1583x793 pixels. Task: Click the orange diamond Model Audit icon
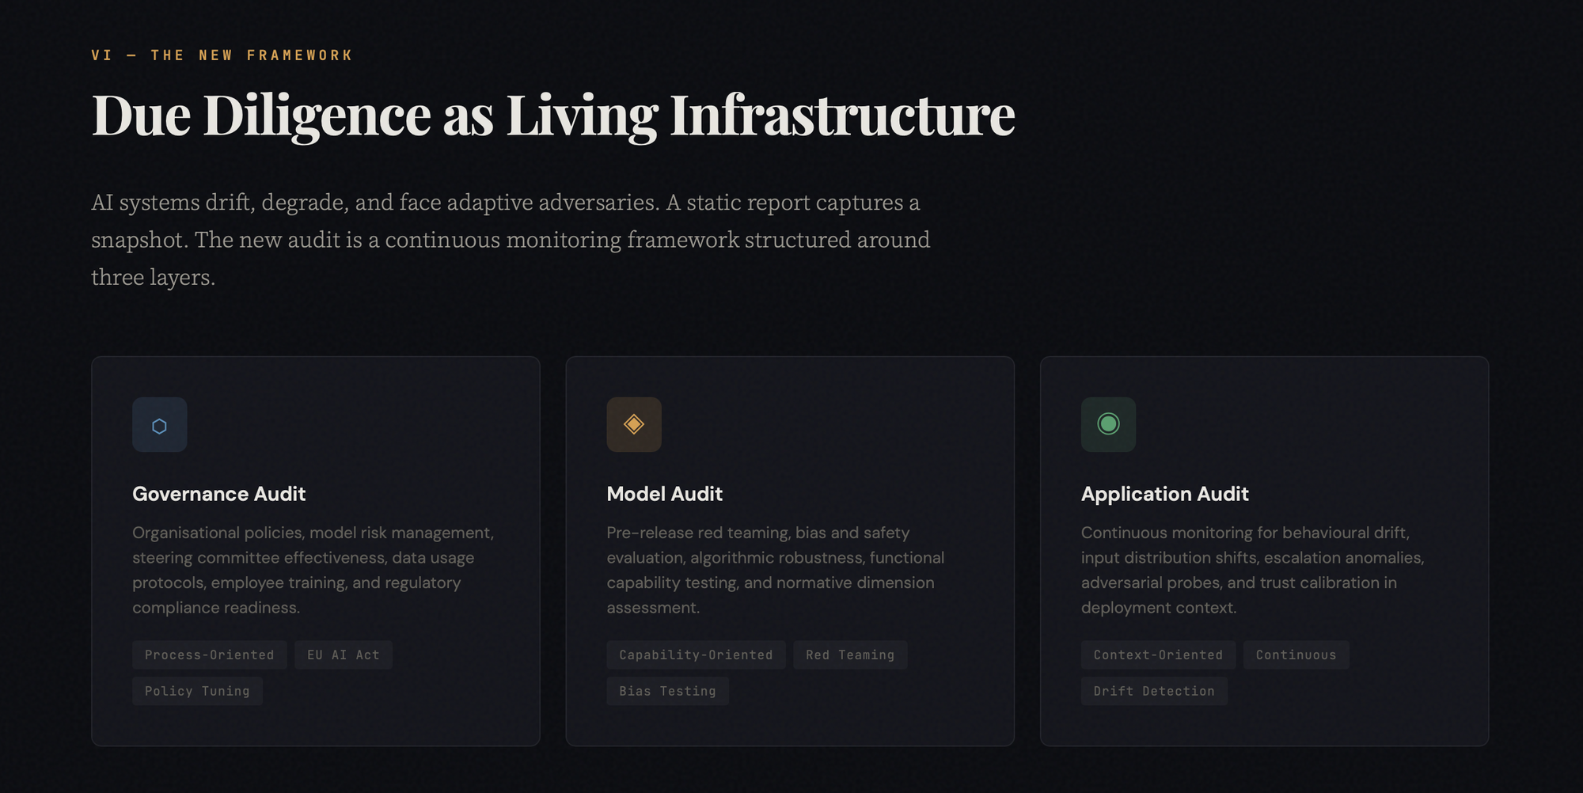(633, 425)
